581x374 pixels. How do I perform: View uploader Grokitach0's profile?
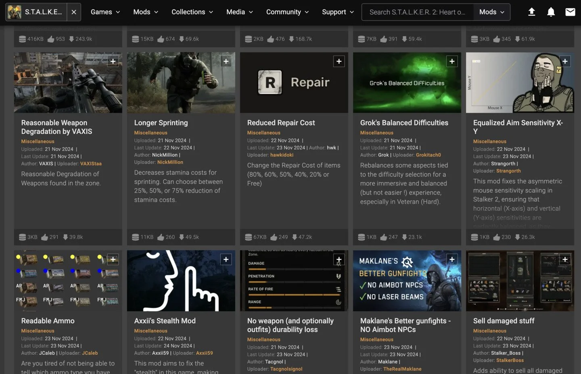pyautogui.click(x=428, y=155)
